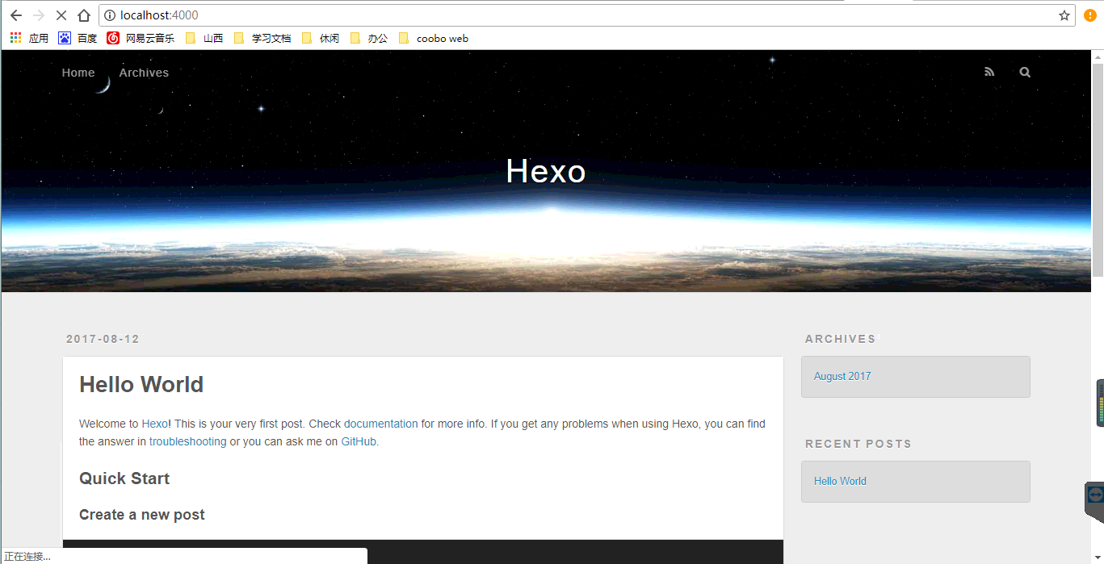Click the scrollbar up arrow
1104x564 pixels.
click(1098, 56)
